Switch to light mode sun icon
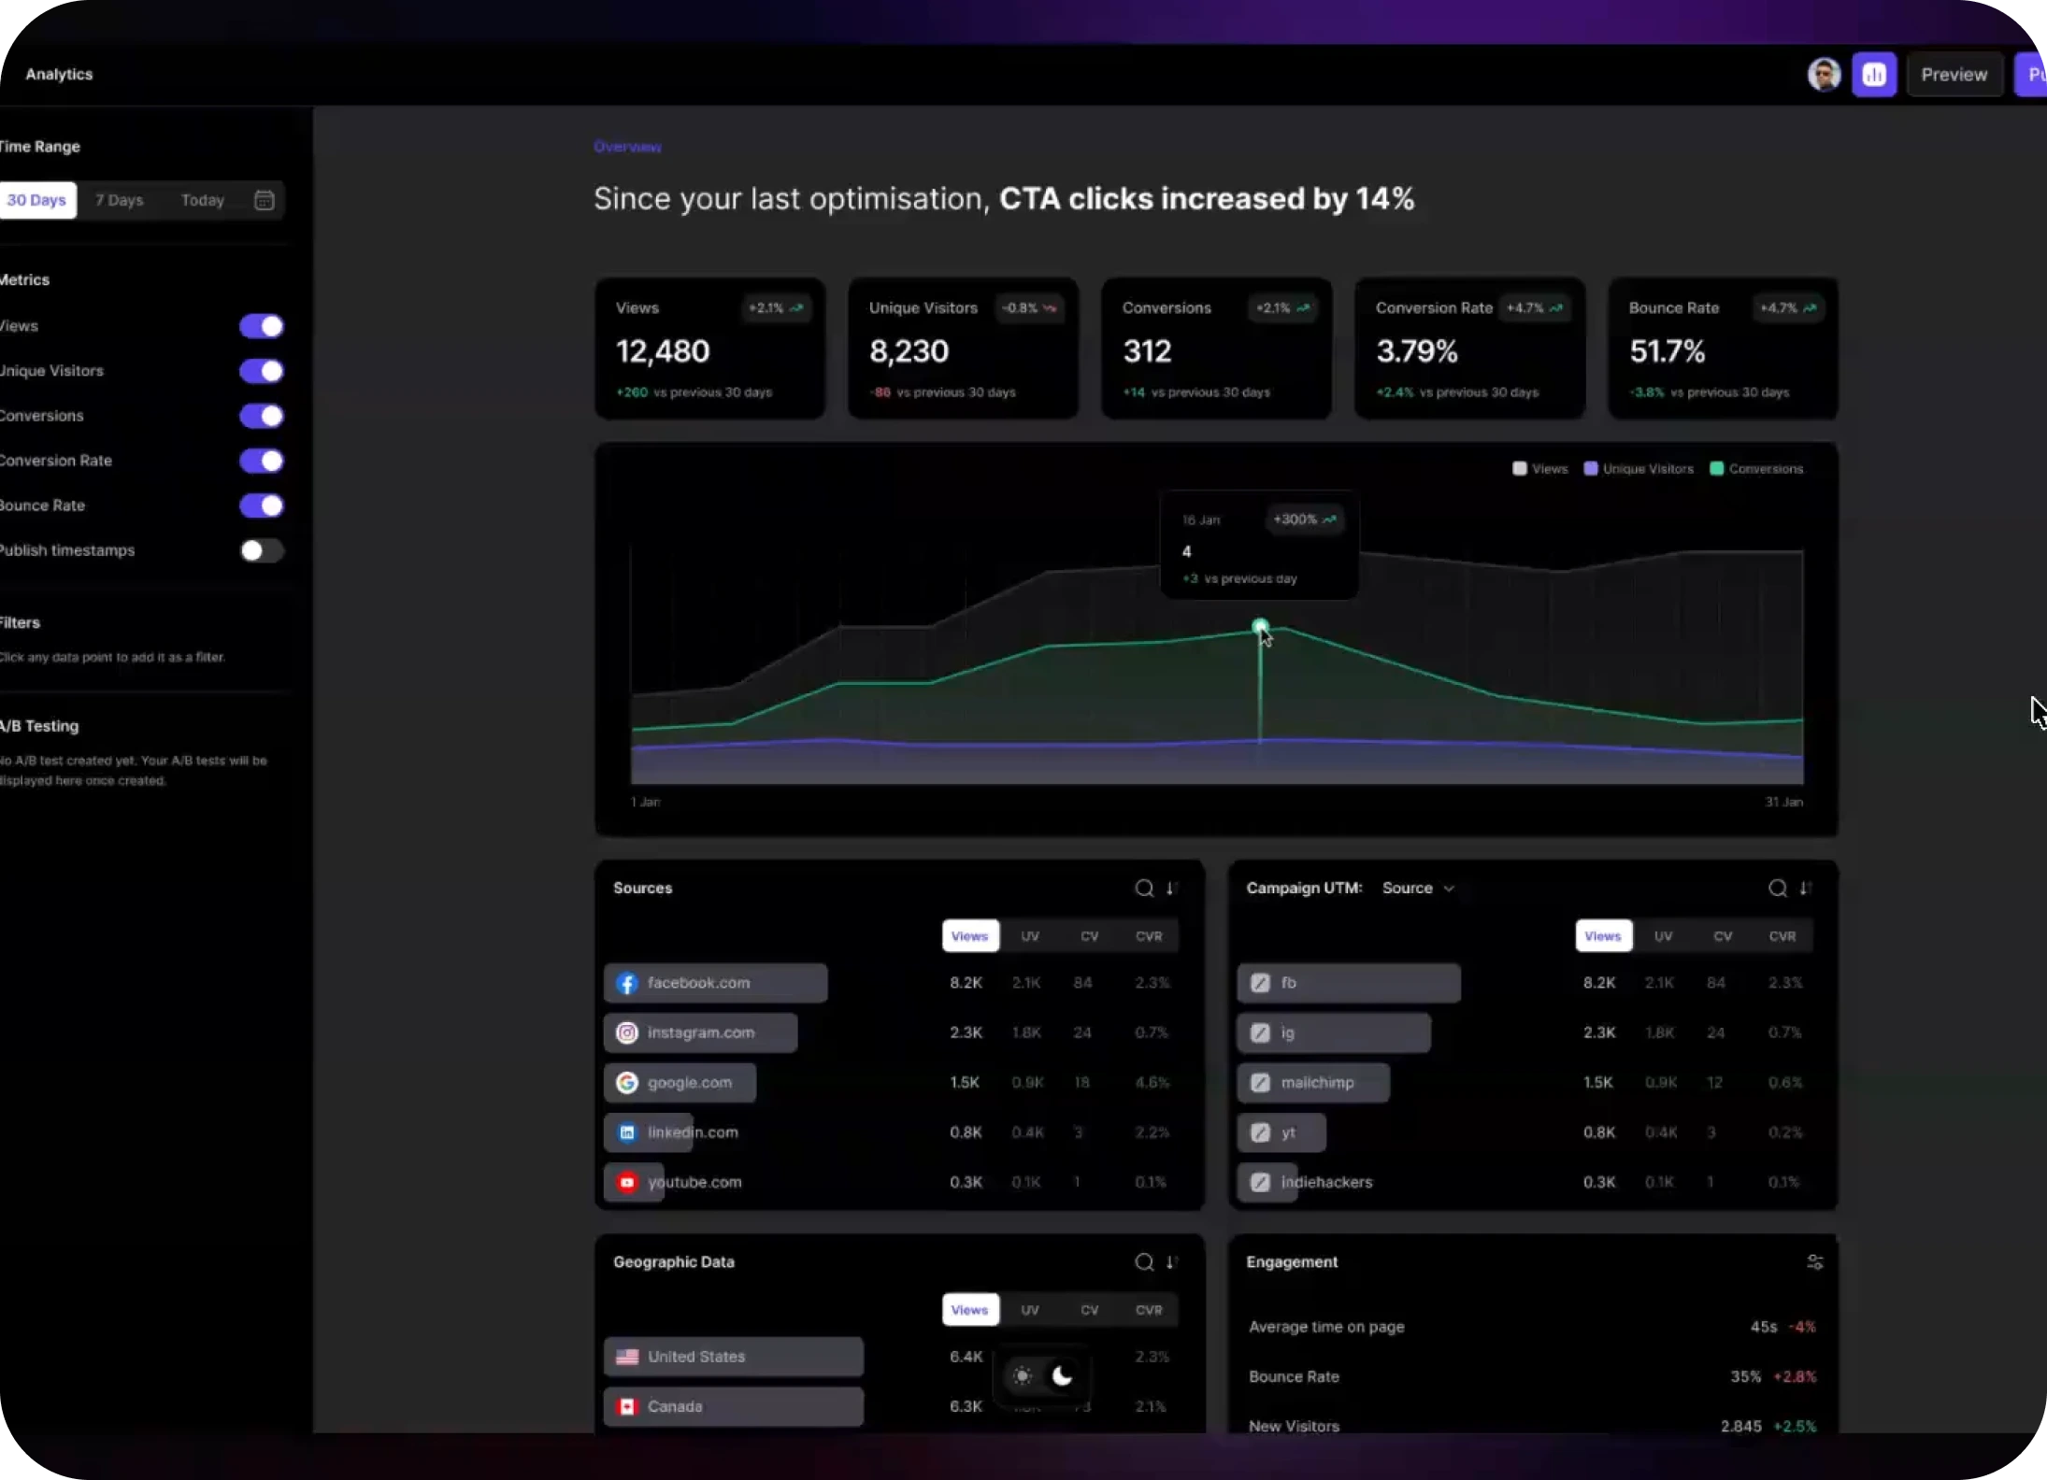This screenshot has height=1480, width=2047. pos(1022,1375)
